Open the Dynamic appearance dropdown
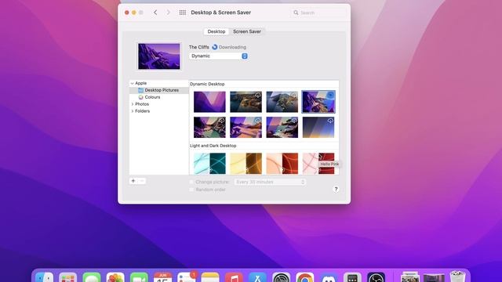This screenshot has height=282, width=502. [219, 56]
